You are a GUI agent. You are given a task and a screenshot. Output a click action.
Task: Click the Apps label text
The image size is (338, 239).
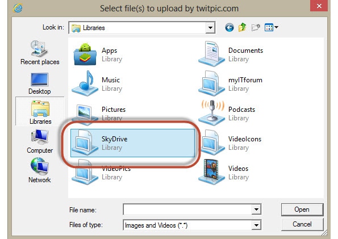point(109,51)
